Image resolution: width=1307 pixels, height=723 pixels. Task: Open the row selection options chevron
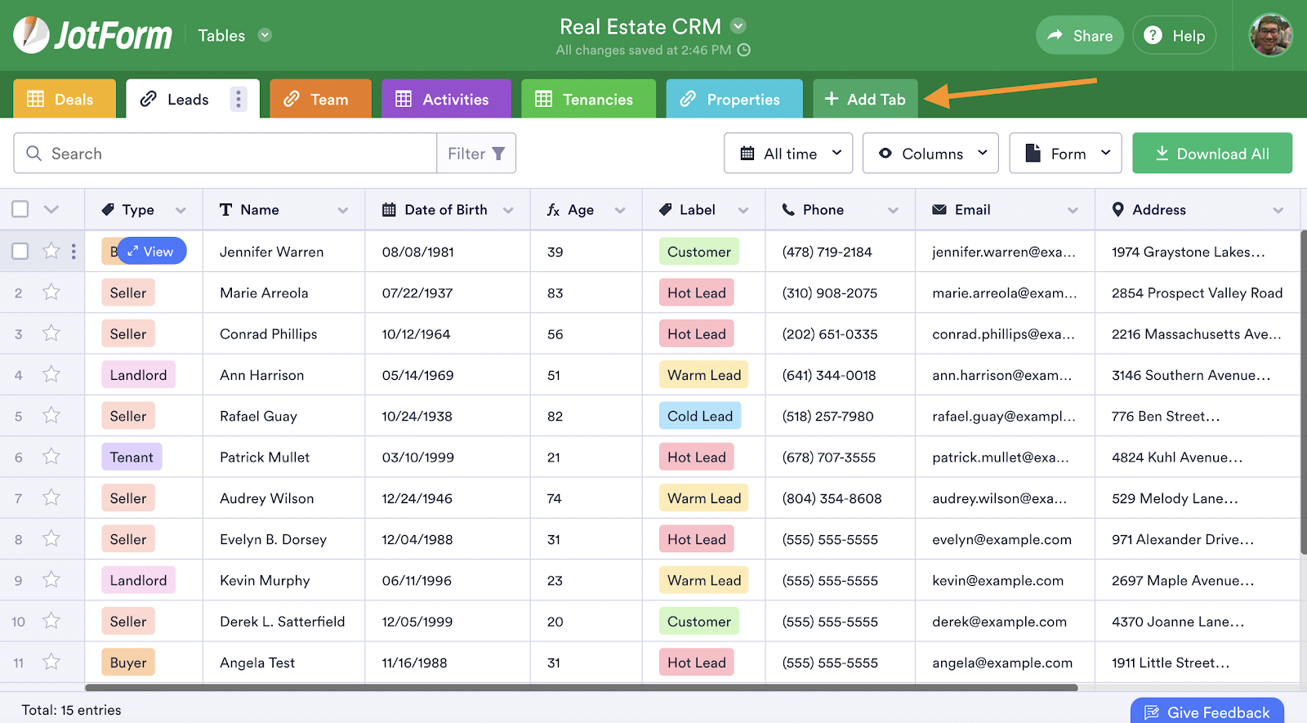51,209
